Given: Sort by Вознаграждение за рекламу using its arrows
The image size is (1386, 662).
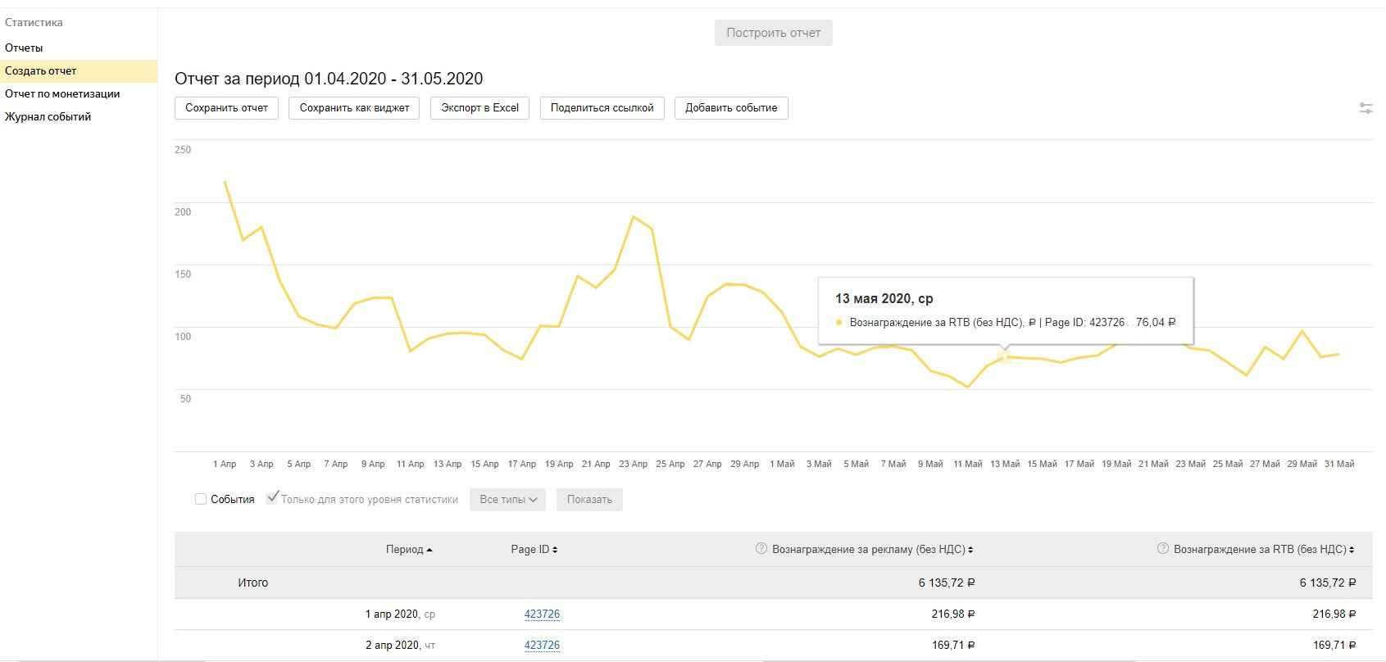Looking at the screenshot, I should [970, 550].
